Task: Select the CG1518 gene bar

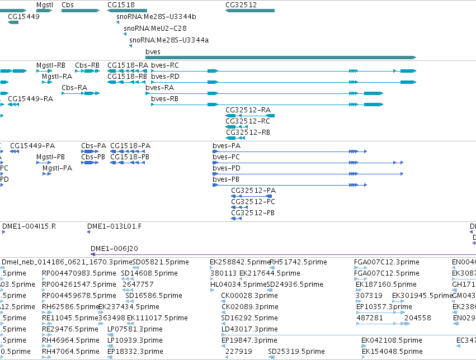Action: [x=127, y=11]
